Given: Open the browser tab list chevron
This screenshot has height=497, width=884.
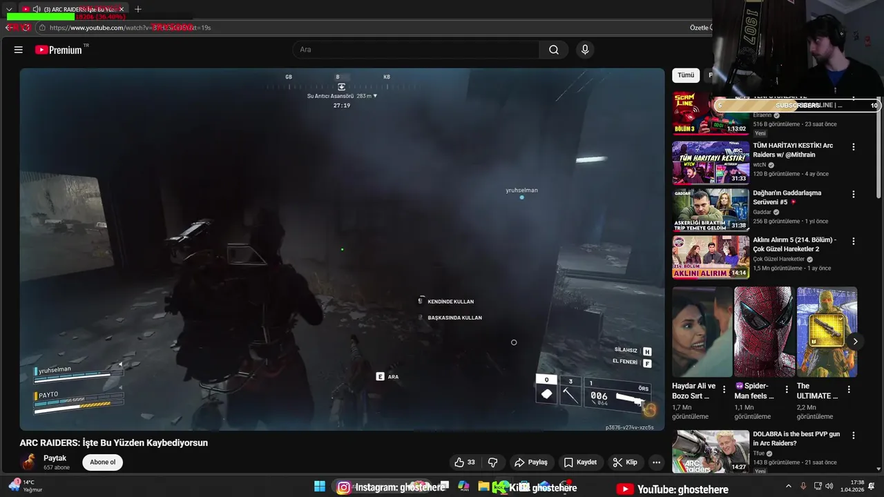Looking at the screenshot, I should (9, 9).
